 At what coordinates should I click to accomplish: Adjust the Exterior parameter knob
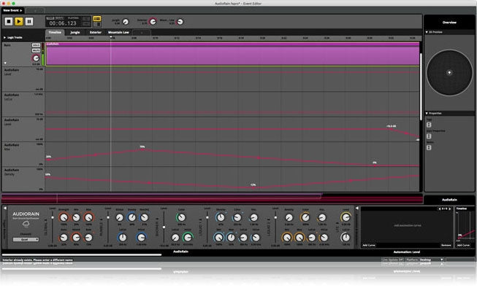pyautogui.click(x=153, y=22)
